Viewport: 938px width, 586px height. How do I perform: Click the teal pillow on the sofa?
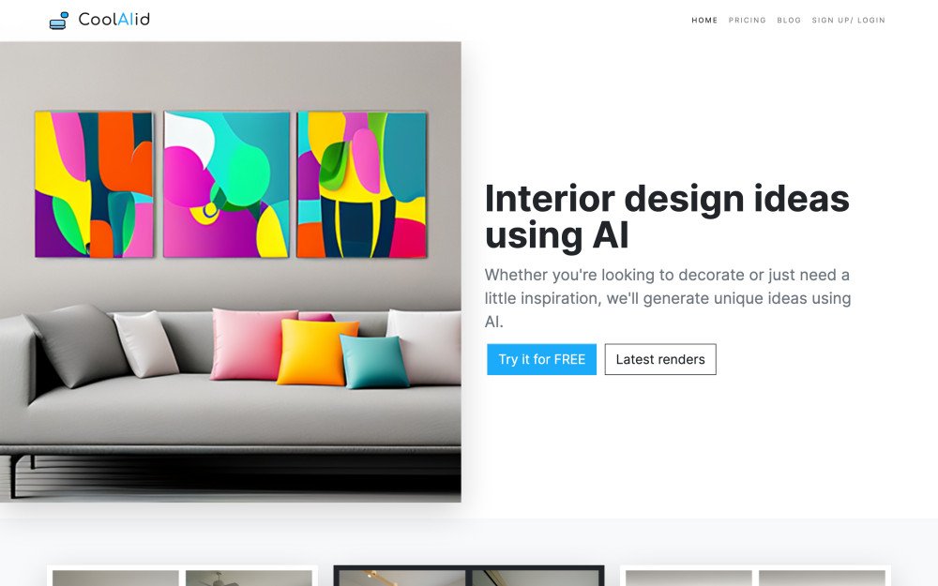point(374,361)
